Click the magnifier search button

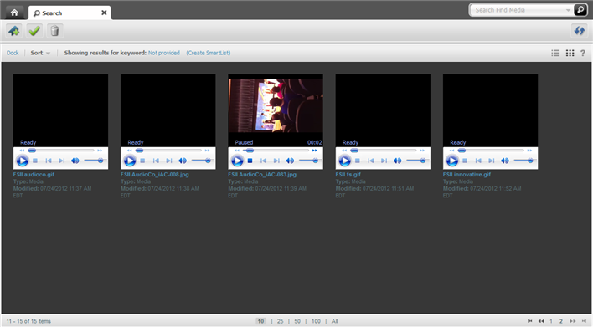(580, 10)
